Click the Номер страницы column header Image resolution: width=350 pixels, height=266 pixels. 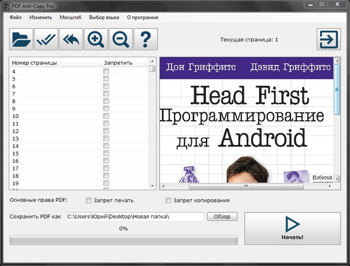pos(55,63)
